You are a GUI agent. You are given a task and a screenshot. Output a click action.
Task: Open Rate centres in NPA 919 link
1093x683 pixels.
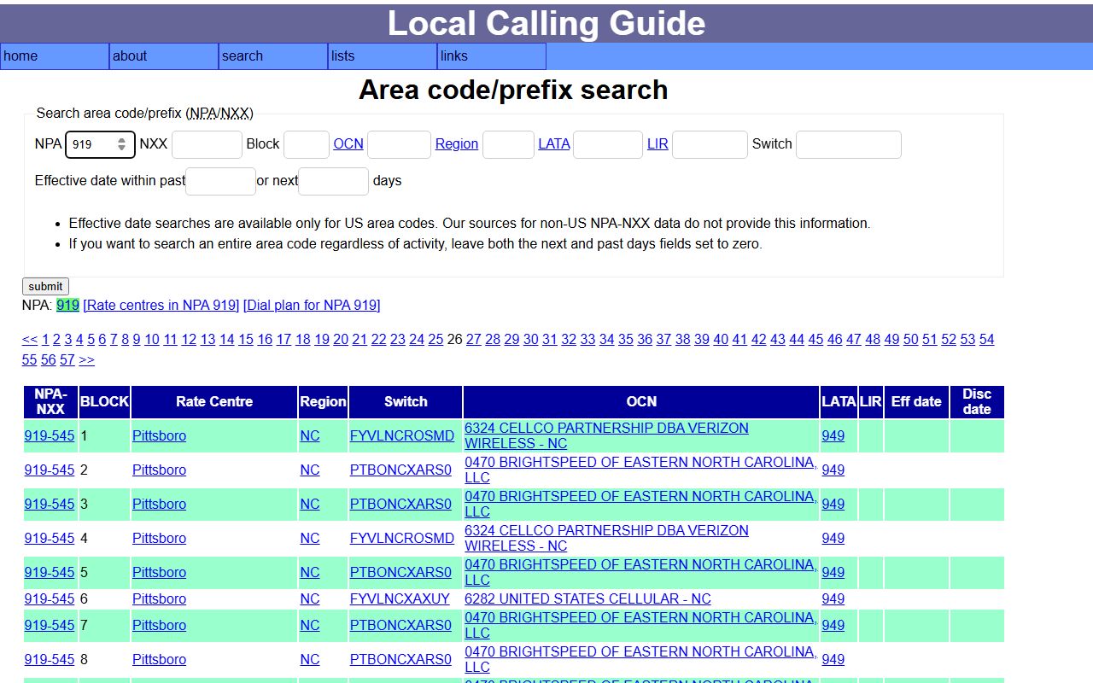click(161, 305)
